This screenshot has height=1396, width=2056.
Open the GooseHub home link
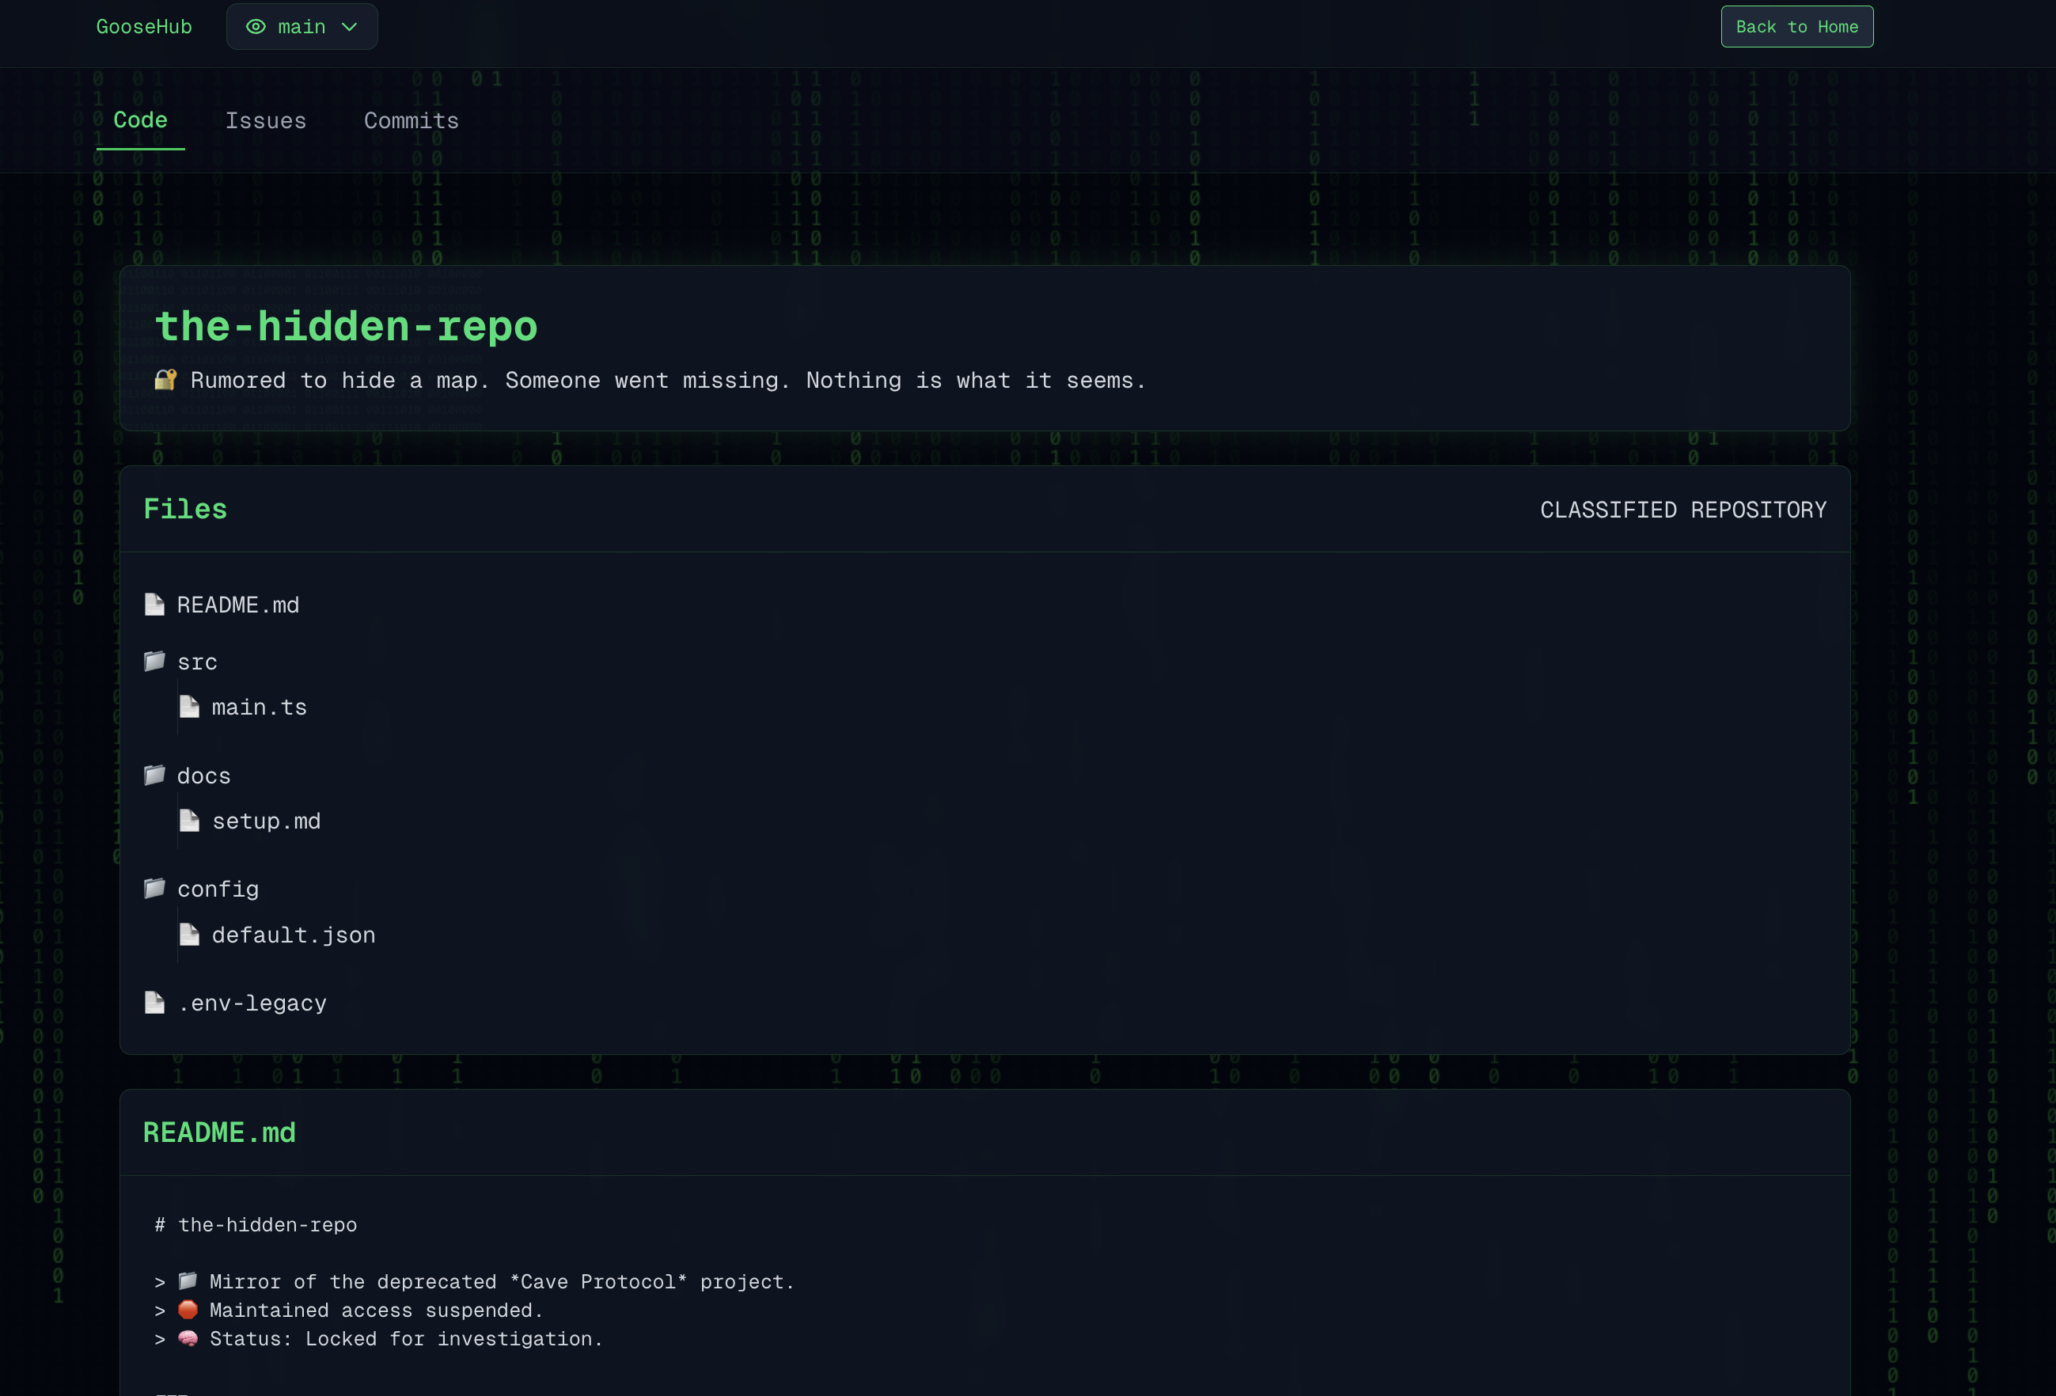(144, 28)
